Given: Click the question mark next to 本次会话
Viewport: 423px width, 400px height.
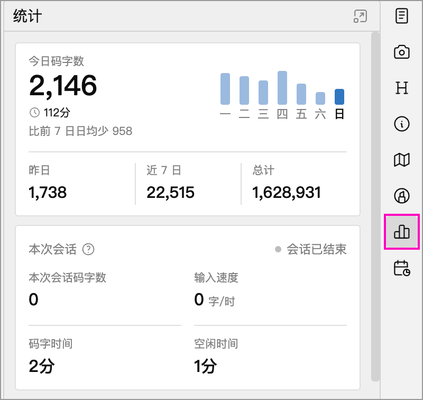Looking at the screenshot, I should point(88,249).
